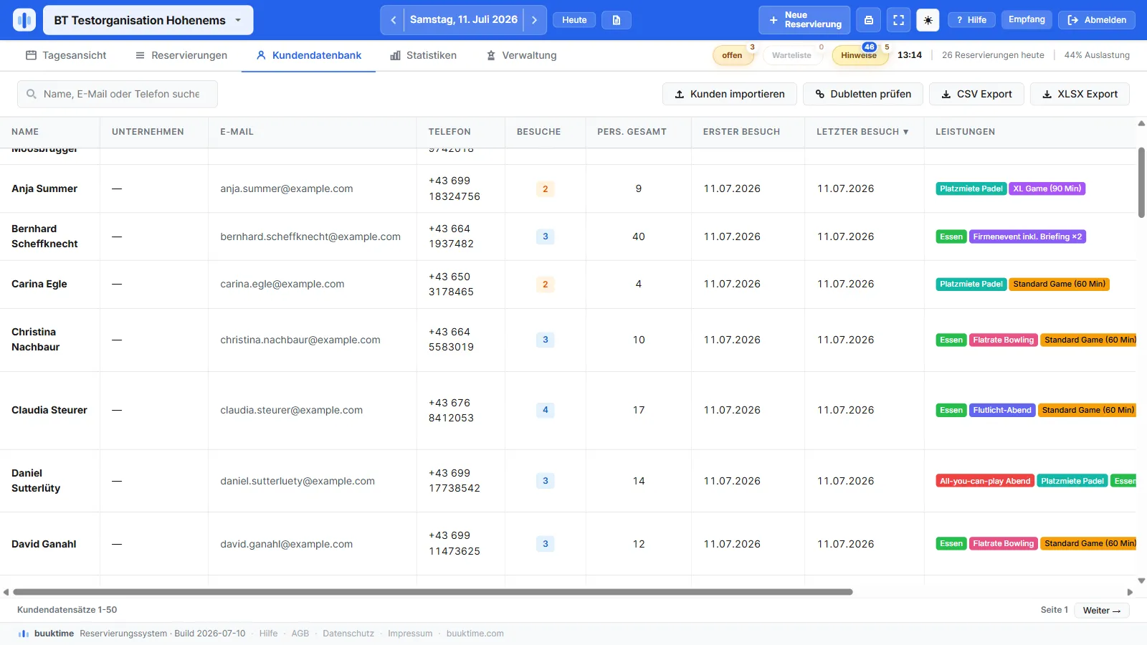Viewport: 1147px width, 645px height.
Task: Click the Empfang button
Action: pyautogui.click(x=1027, y=19)
